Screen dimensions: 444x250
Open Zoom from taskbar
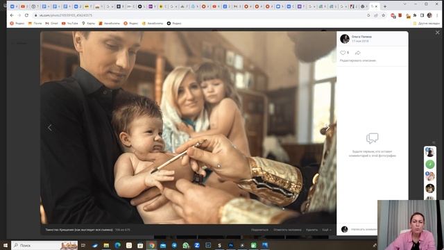pos(197,245)
